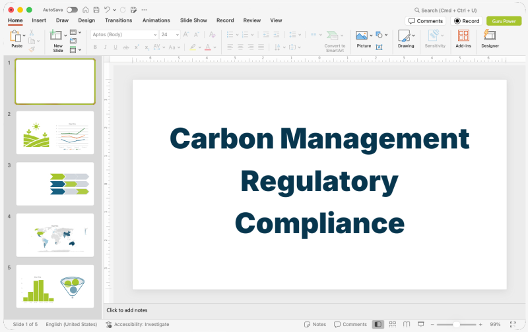The height and width of the screenshot is (332, 528).
Task: Switch to the Transitions tab
Action: point(119,20)
